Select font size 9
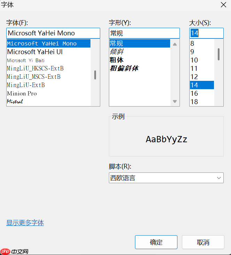Image resolution: width=231 pixels, height=255 pixels. point(202,52)
